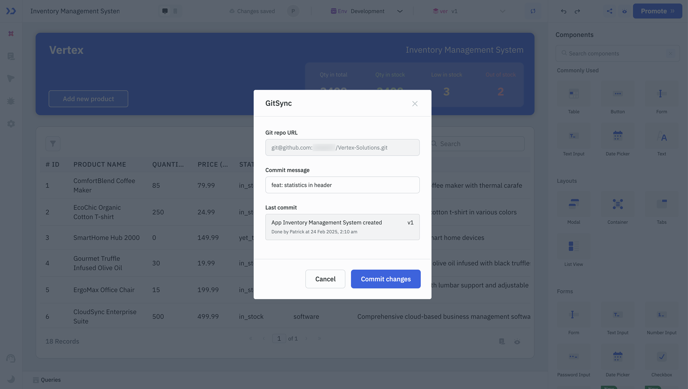Click the undo icon in the top toolbar
Image resolution: width=688 pixels, height=389 pixels.
point(563,11)
